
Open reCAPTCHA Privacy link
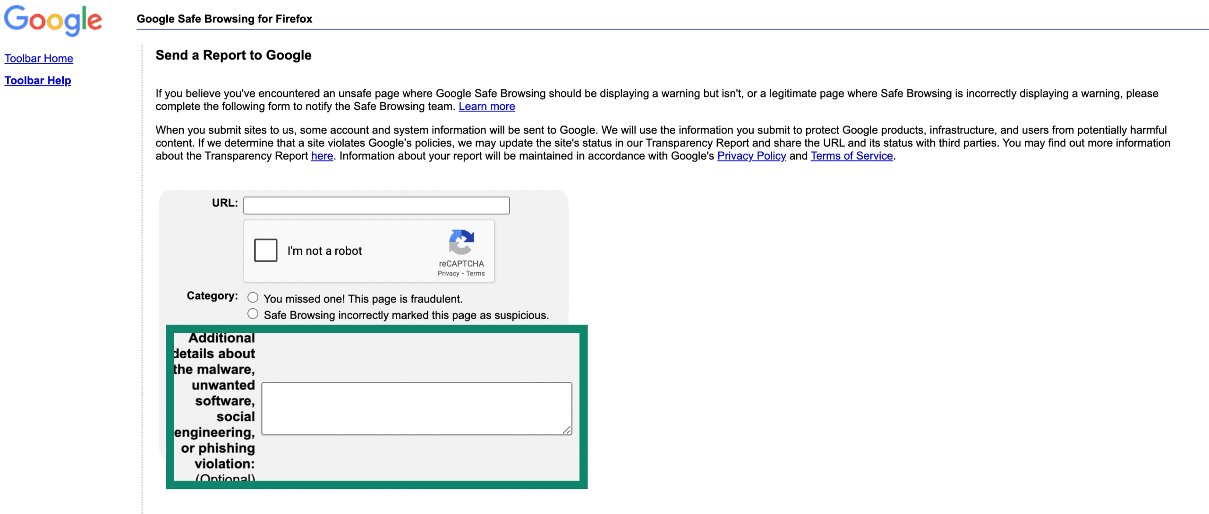[448, 273]
